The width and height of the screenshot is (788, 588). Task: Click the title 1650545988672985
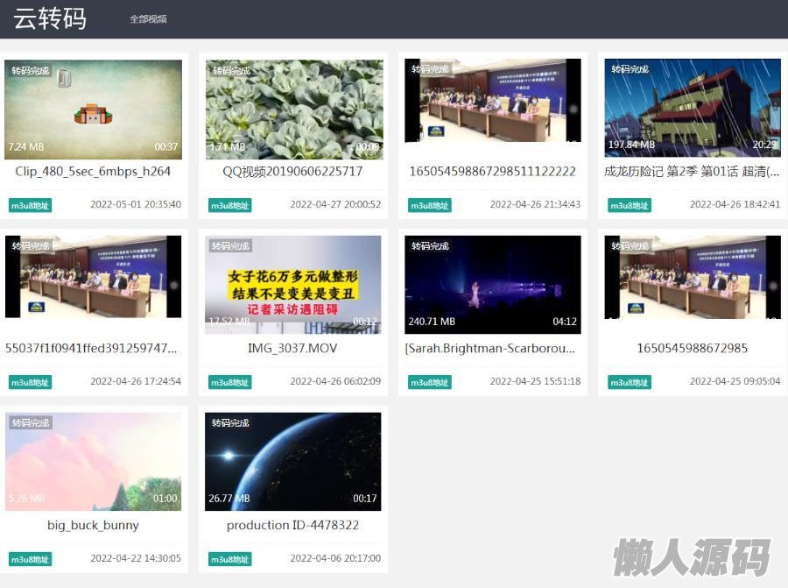[693, 348]
